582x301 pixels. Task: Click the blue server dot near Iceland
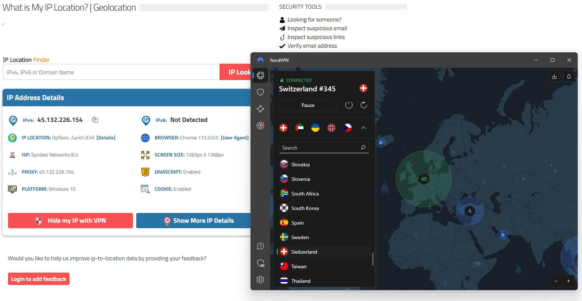pyautogui.click(x=381, y=143)
